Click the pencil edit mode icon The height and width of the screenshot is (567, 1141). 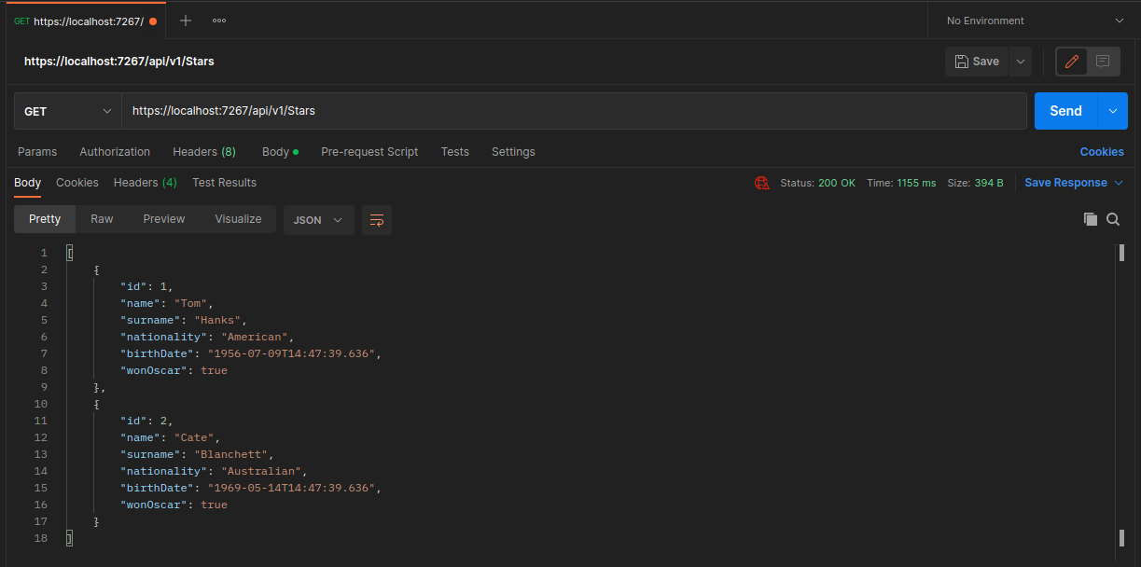(x=1072, y=62)
